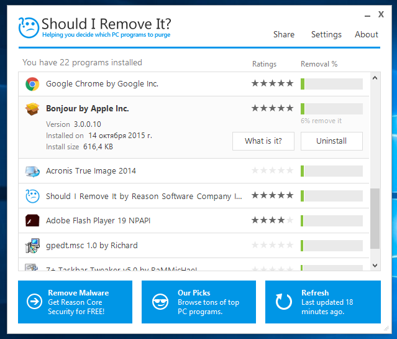Click 'You have 22 programs installed' text
Image resolution: width=397 pixels, height=339 pixels.
tap(82, 62)
